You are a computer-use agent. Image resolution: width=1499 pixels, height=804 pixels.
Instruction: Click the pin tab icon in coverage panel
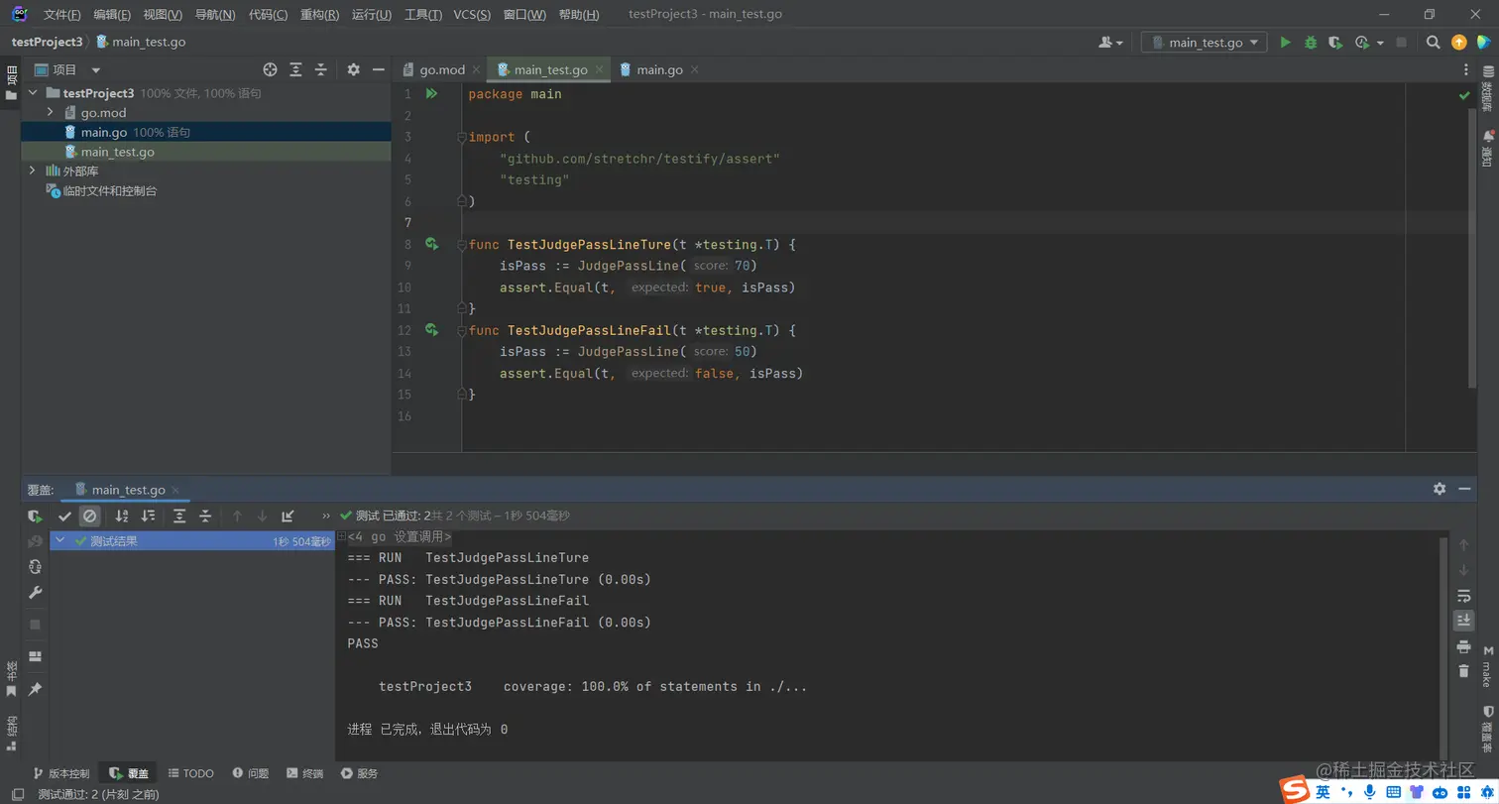[36, 688]
